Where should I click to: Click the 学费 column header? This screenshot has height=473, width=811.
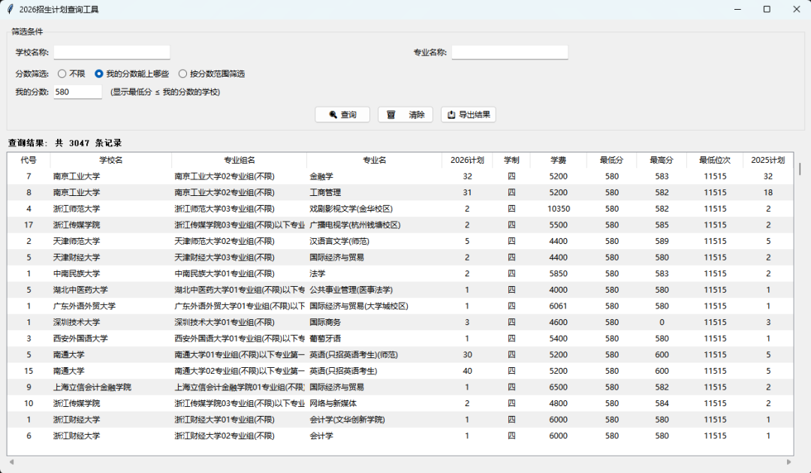click(x=558, y=160)
